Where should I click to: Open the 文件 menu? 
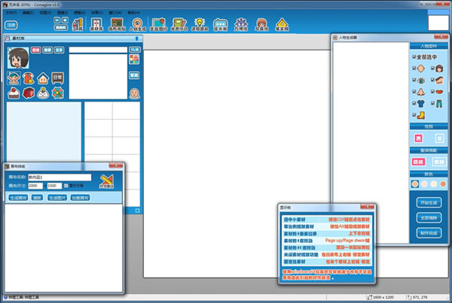click(x=11, y=13)
